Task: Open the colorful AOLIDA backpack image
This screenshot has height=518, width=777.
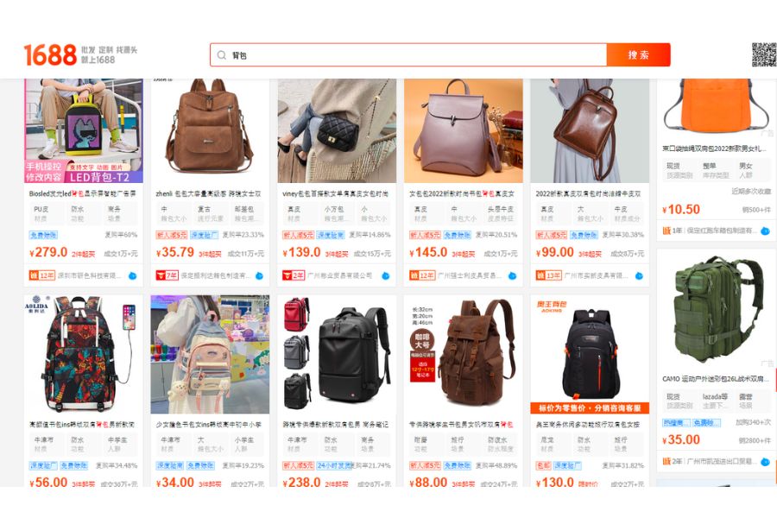Action: (x=84, y=355)
